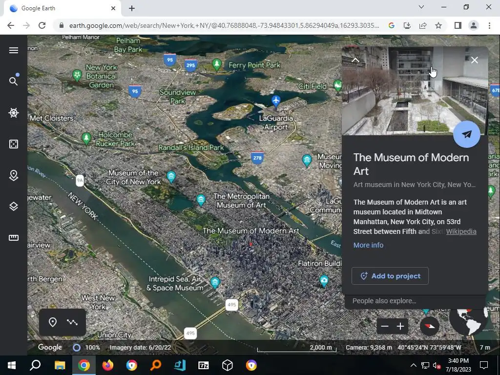Draw line or shape tool
Screen dimensions: 500x375
[72, 322]
